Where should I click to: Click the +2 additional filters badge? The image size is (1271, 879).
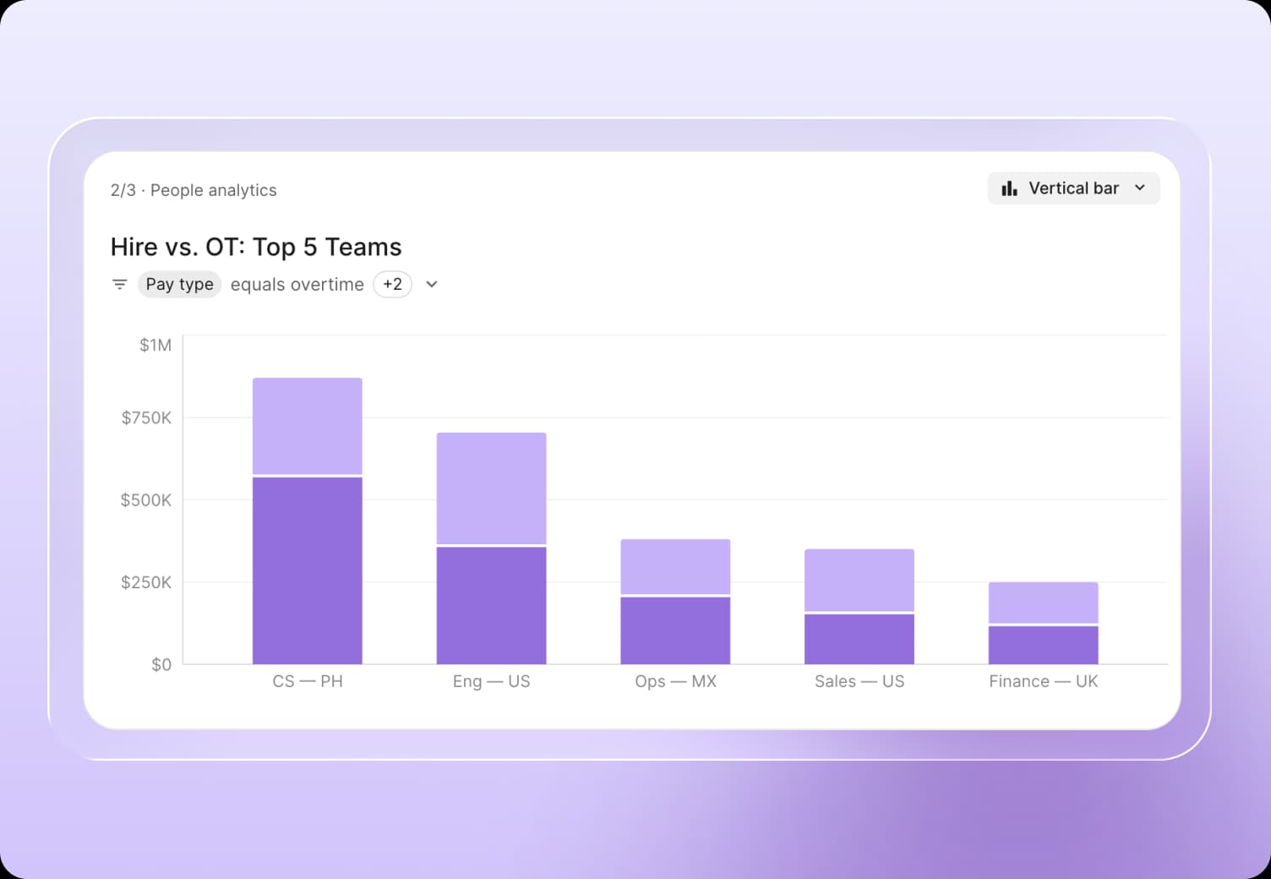[x=393, y=285]
